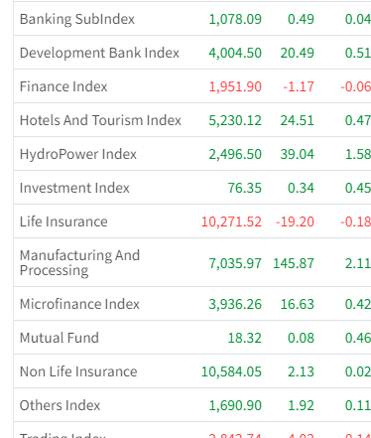Click the HydroPower value 2,496.50

235,154
